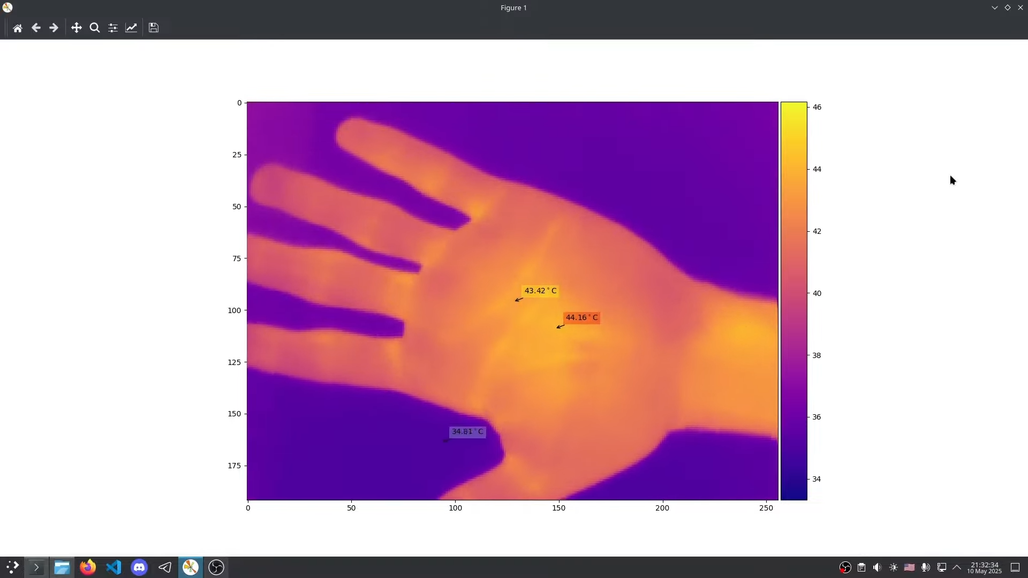The image size is (1028, 578).
Task: Click the 44.16 °C temperature annotation
Action: coord(581,318)
